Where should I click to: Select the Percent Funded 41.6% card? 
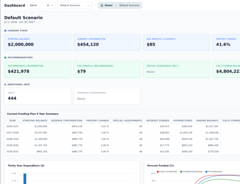(226, 42)
